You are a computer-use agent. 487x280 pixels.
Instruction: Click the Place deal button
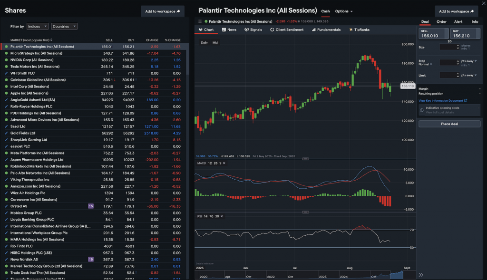pyautogui.click(x=449, y=123)
